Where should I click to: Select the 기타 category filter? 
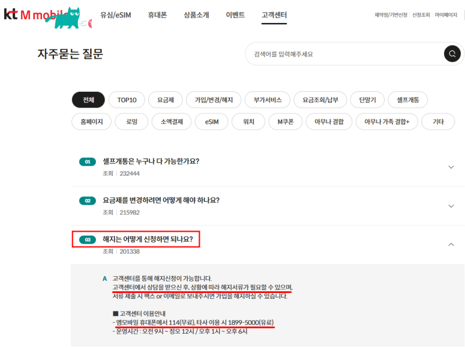[438, 122]
